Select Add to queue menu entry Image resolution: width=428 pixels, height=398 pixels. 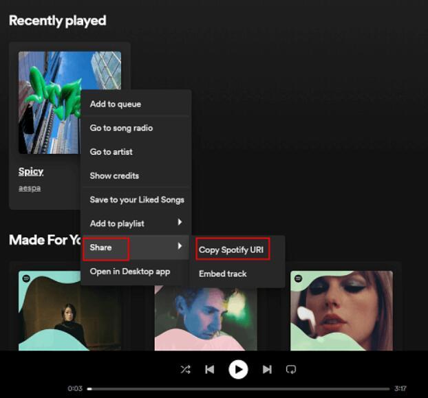click(x=136, y=104)
